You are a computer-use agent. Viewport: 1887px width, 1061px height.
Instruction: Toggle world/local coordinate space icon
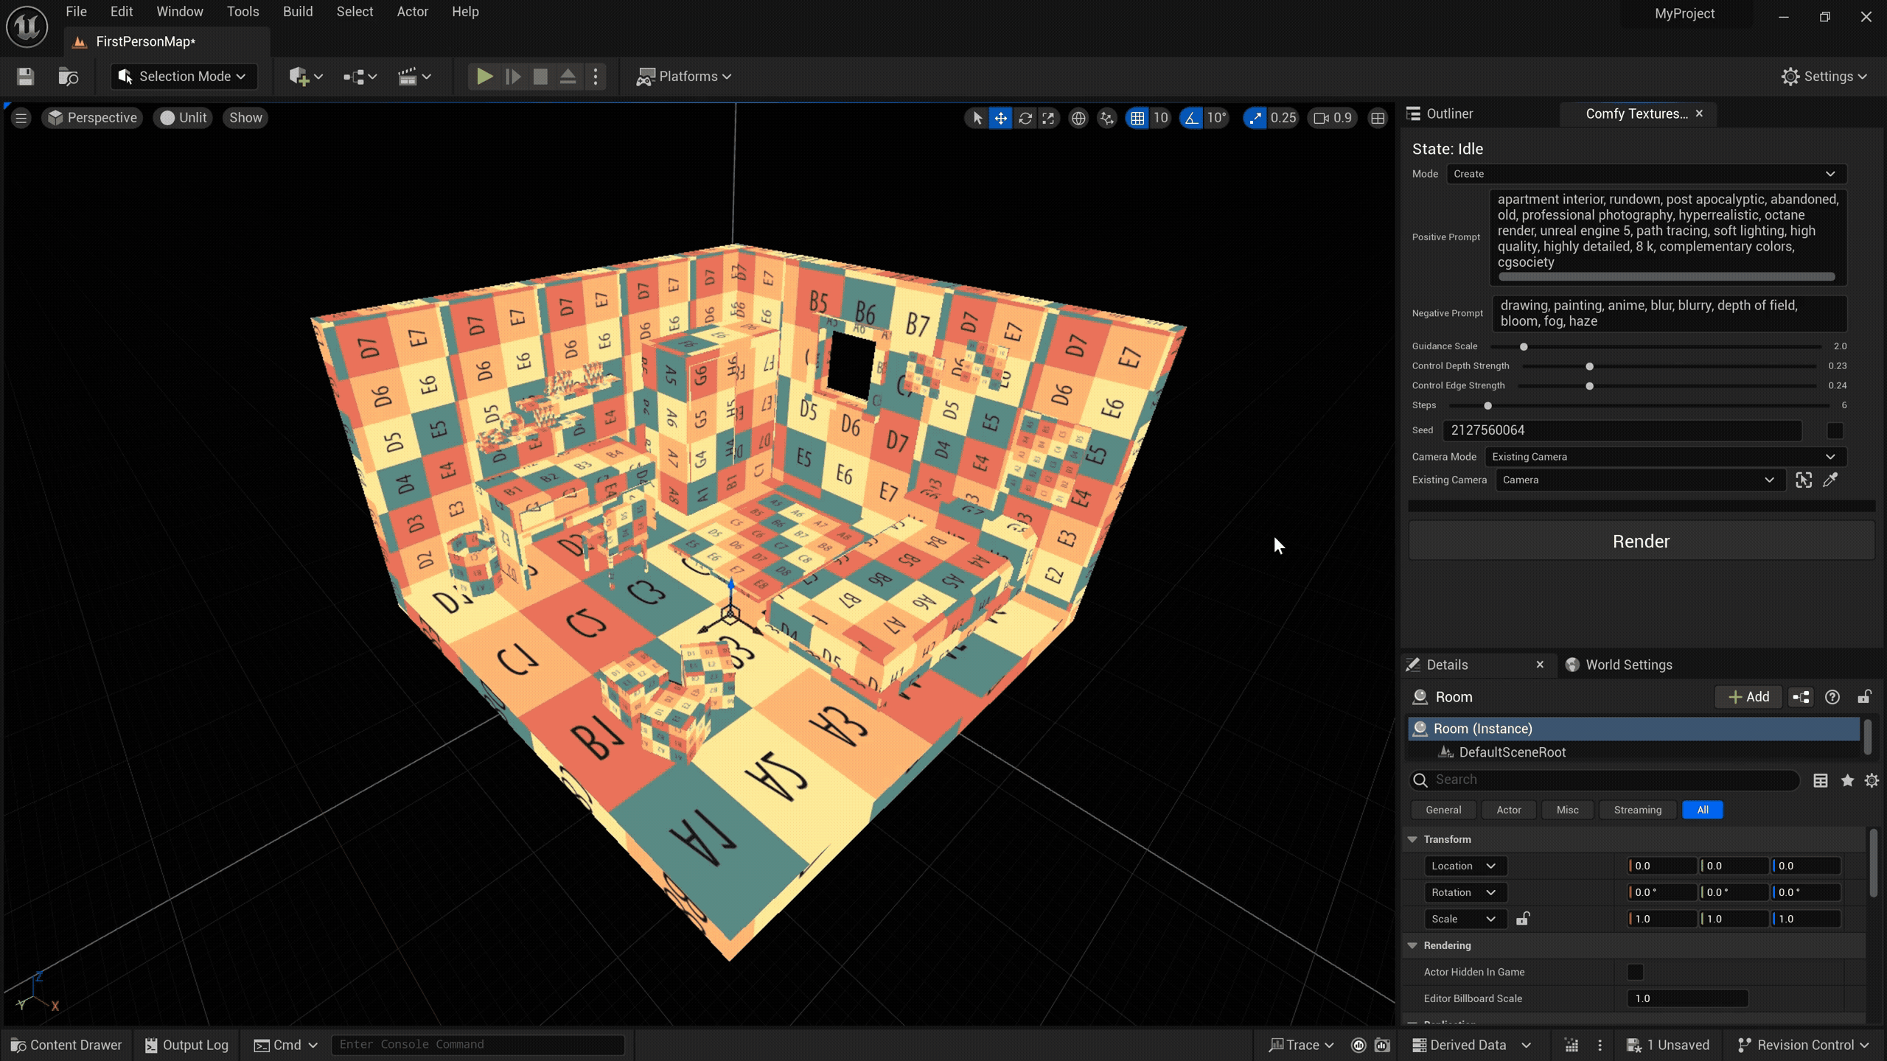(1078, 118)
